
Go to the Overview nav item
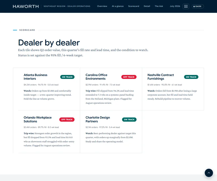tap(102, 6)
